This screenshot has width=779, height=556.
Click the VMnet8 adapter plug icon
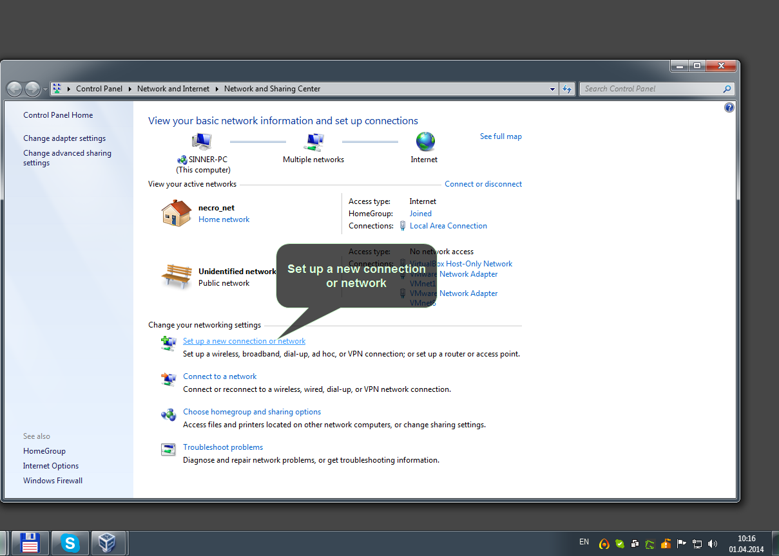[403, 293]
